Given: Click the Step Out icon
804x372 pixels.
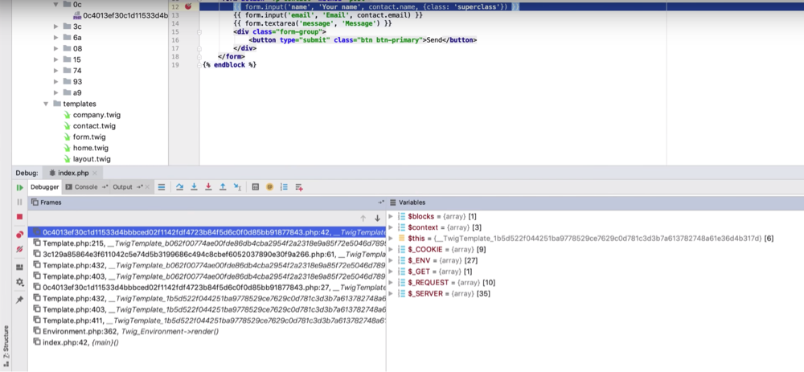Looking at the screenshot, I should coord(223,187).
